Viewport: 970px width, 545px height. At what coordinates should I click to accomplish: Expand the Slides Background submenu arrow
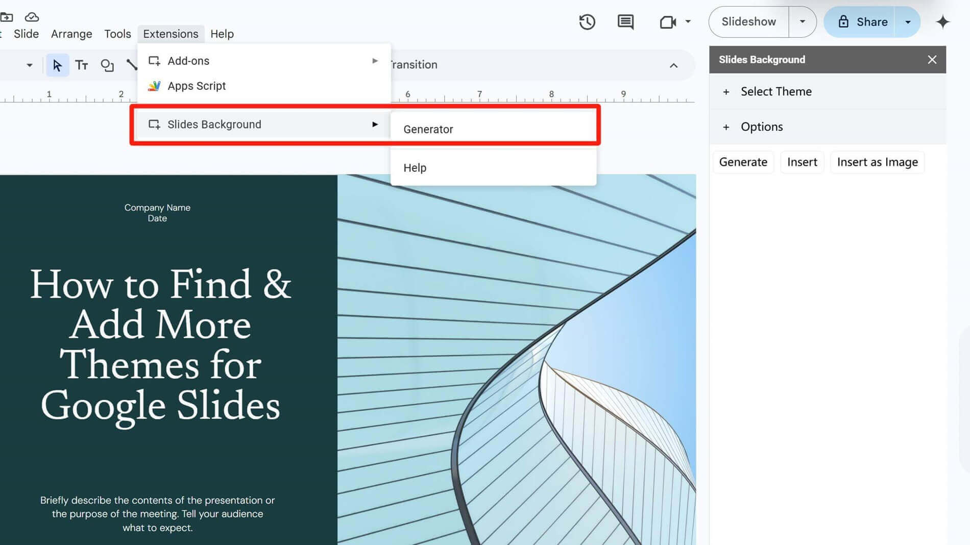point(375,125)
